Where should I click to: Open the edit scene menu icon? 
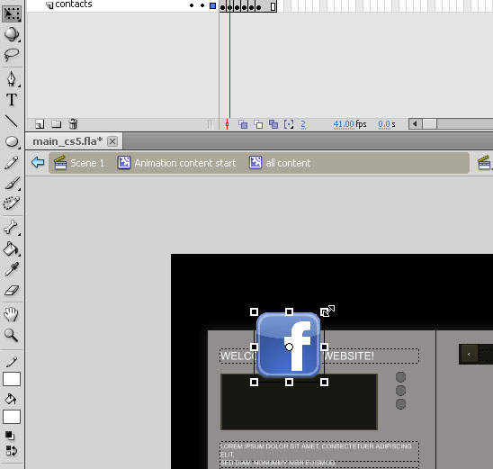click(x=485, y=163)
